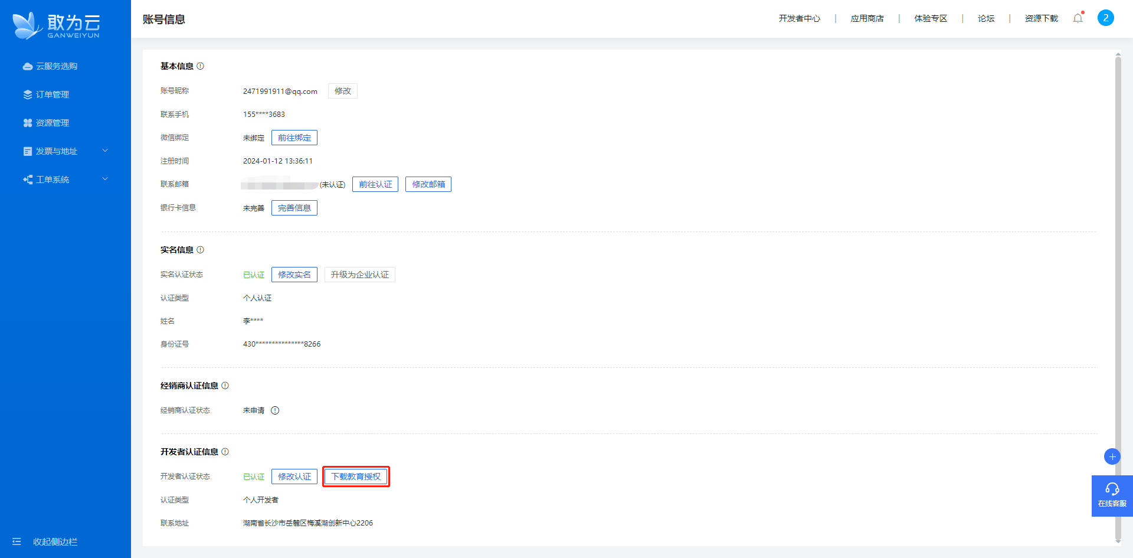Click the notification bell icon
This screenshot has width=1133, height=558.
[1078, 18]
